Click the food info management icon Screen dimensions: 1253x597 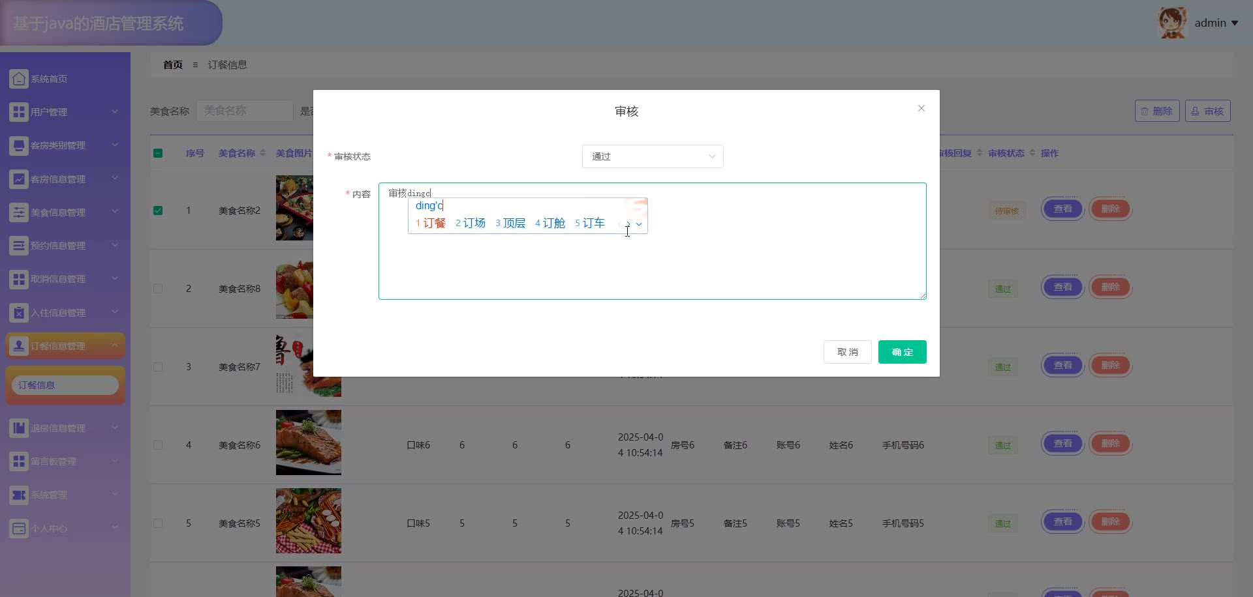click(x=19, y=212)
